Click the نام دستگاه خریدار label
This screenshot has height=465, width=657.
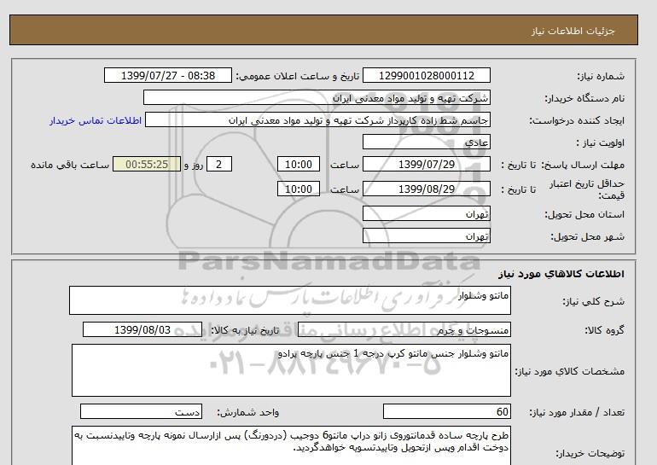coord(584,98)
